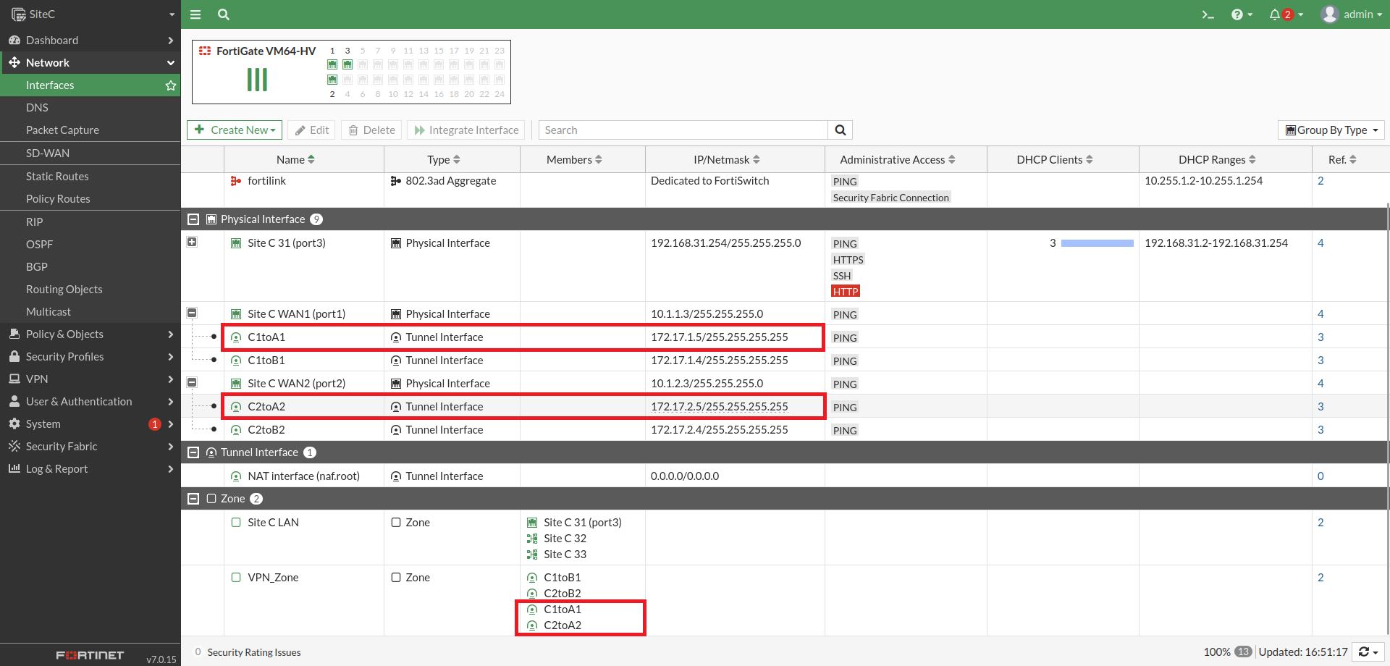Open User & Authentication menu
The image size is (1390, 666).
tap(90, 402)
